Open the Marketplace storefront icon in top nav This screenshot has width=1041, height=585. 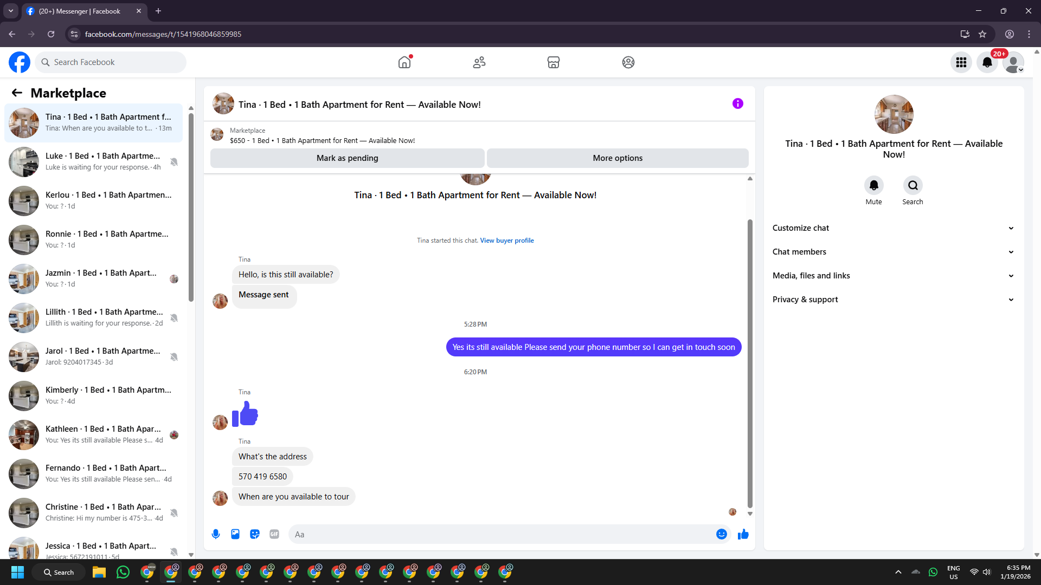pyautogui.click(x=553, y=62)
